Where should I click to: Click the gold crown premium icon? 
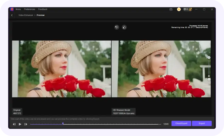pos(179,9)
